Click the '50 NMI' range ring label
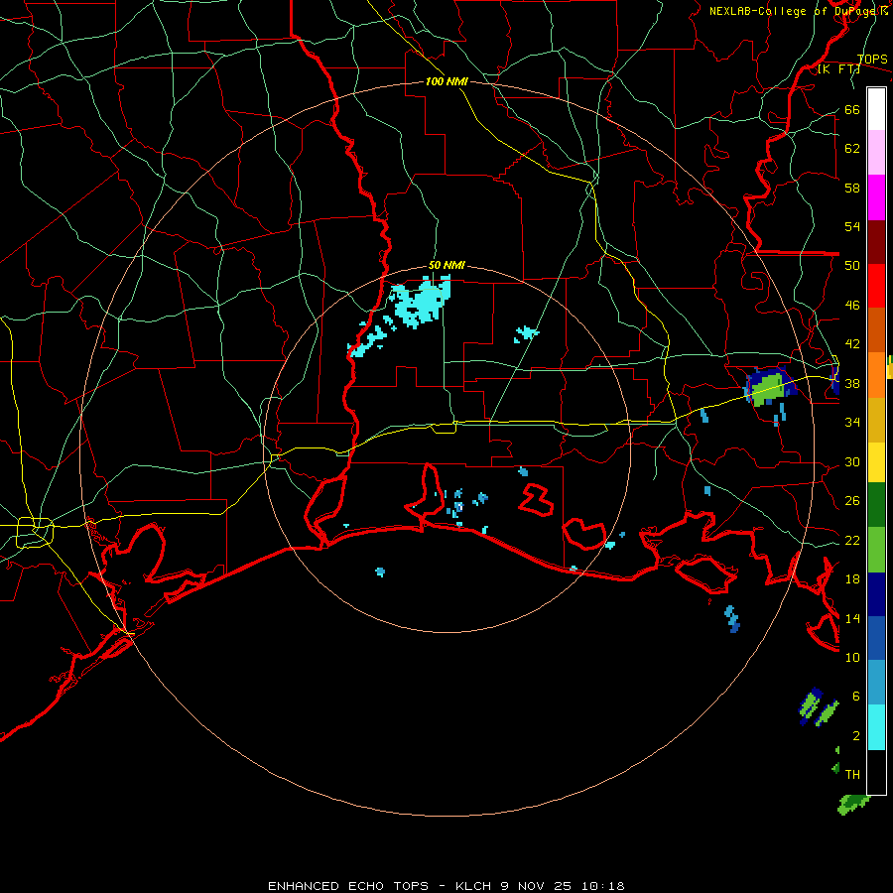The height and width of the screenshot is (893, 893). tap(446, 265)
